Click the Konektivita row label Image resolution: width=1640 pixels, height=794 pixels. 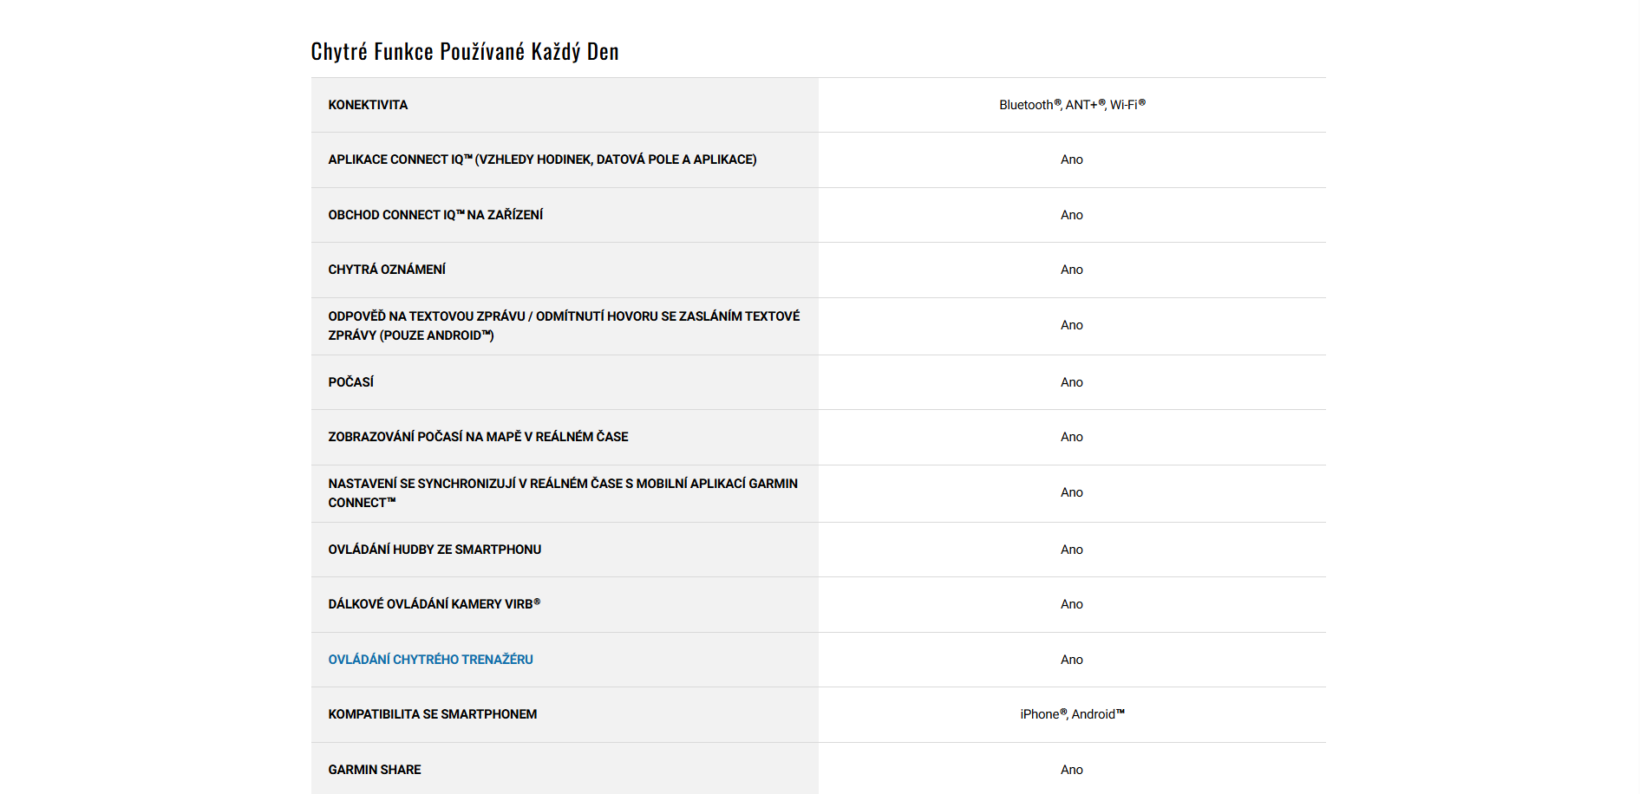click(x=368, y=105)
